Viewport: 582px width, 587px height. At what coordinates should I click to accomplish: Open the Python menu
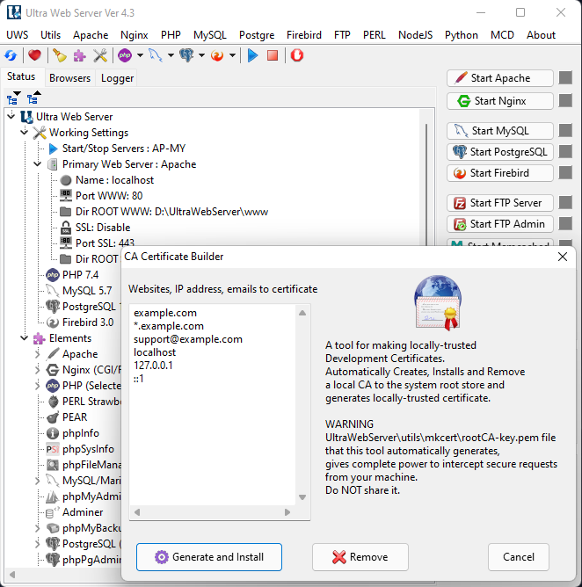(461, 35)
